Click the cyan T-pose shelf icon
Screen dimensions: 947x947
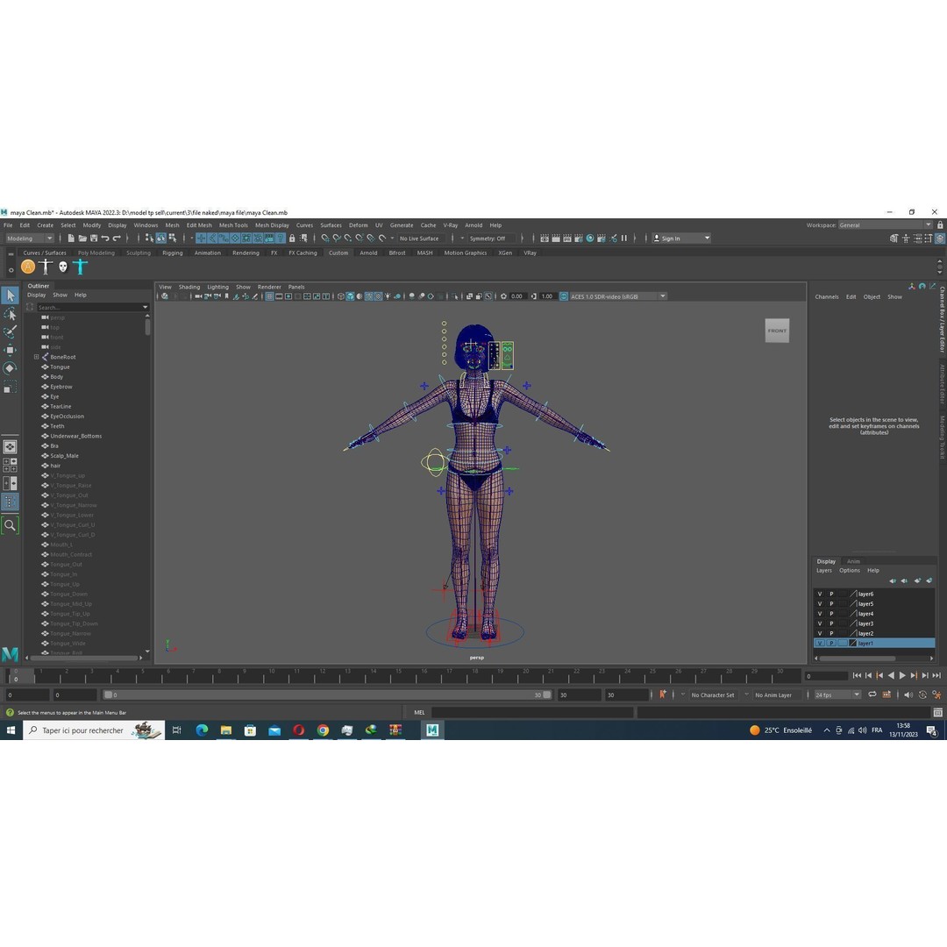[81, 267]
